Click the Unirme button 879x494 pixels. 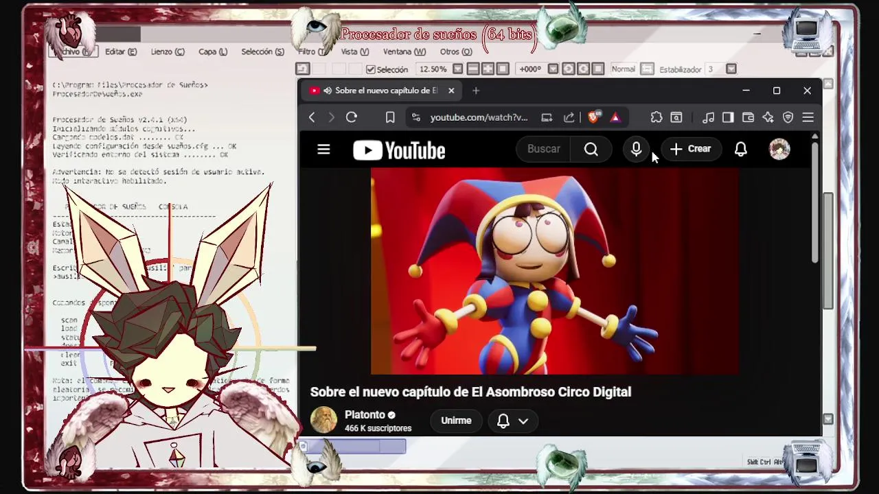coord(456,421)
